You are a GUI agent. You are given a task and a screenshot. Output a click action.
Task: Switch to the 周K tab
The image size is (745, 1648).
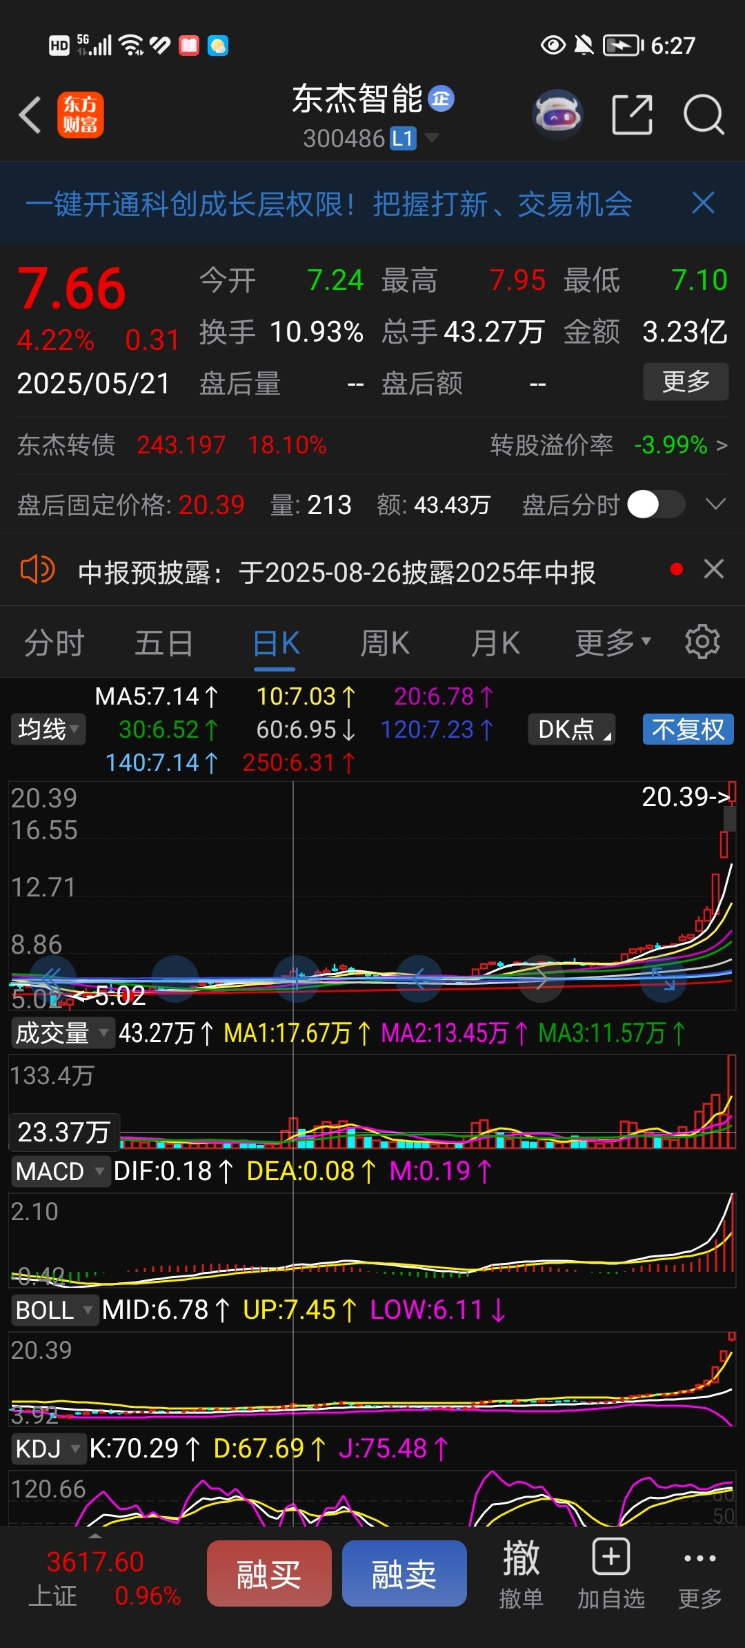click(385, 643)
